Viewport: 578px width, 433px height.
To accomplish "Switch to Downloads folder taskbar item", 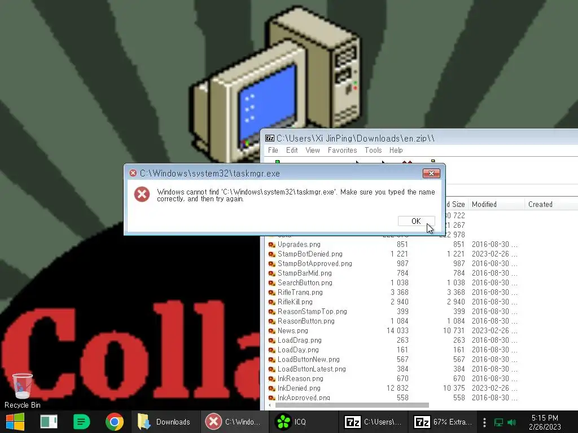I will click(165, 422).
